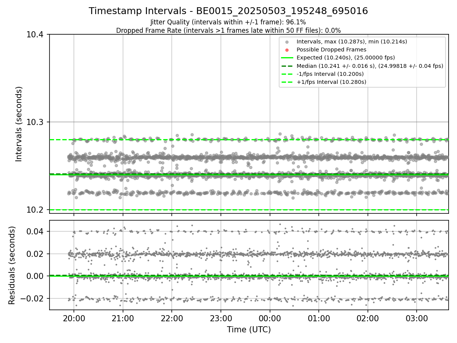Click the gray dot marker beside 'Intervals, max' legend
457x343 pixels.
tap(287, 42)
